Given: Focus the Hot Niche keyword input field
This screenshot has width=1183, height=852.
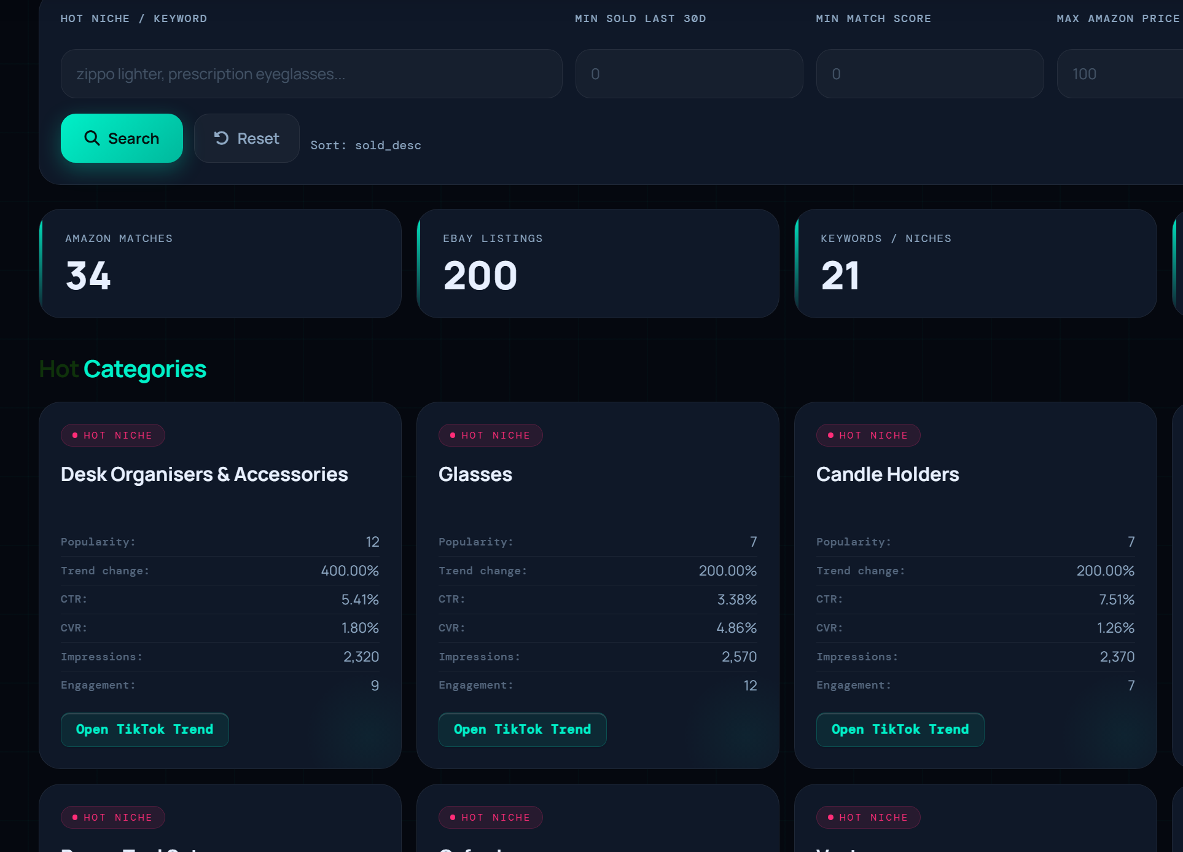Looking at the screenshot, I should pyautogui.click(x=311, y=74).
